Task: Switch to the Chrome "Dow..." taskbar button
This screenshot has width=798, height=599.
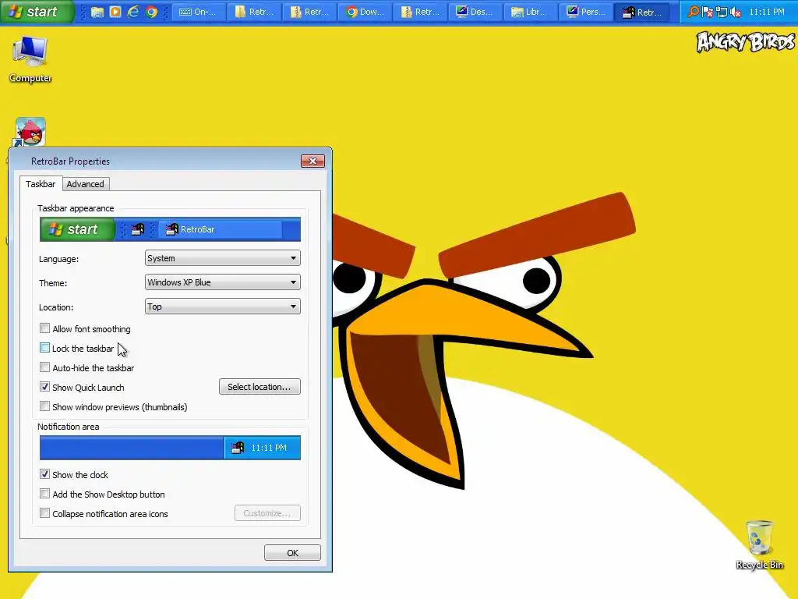Action: tap(365, 12)
